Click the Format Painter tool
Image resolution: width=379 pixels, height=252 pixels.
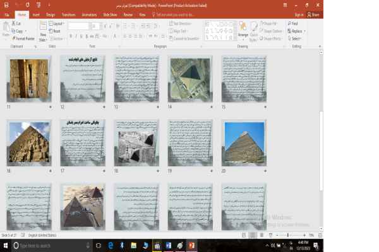(x=24, y=38)
